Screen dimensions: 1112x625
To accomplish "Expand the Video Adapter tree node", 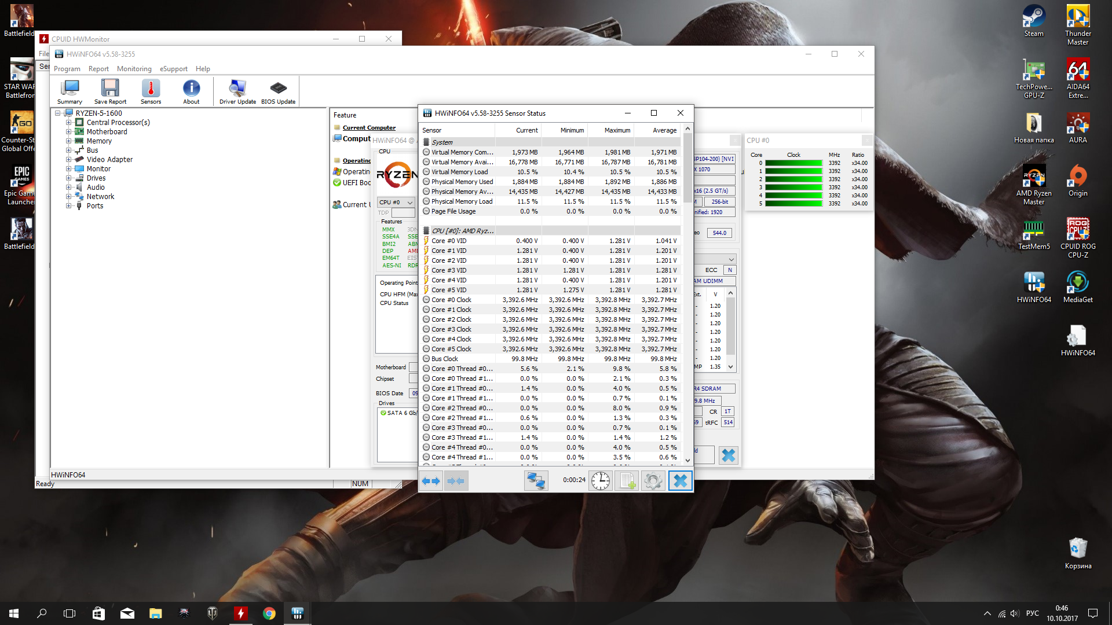I will coord(68,160).
